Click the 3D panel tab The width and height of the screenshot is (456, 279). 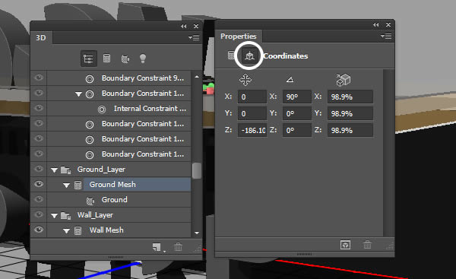point(41,38)
